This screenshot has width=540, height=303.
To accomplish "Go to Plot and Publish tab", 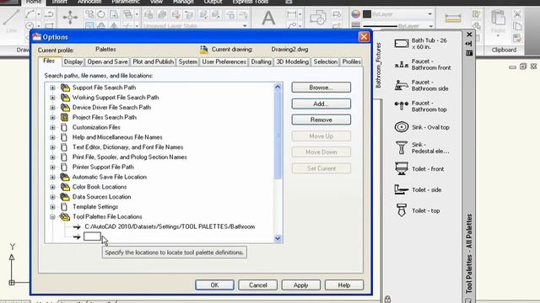I will [x=154, y=61].
